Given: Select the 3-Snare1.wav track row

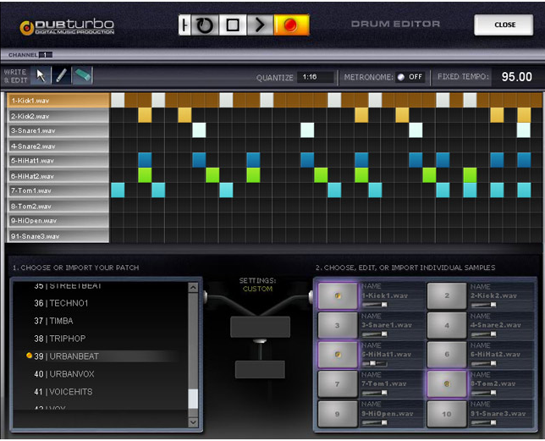Looking at the screenshot, I should click(58, 130).
